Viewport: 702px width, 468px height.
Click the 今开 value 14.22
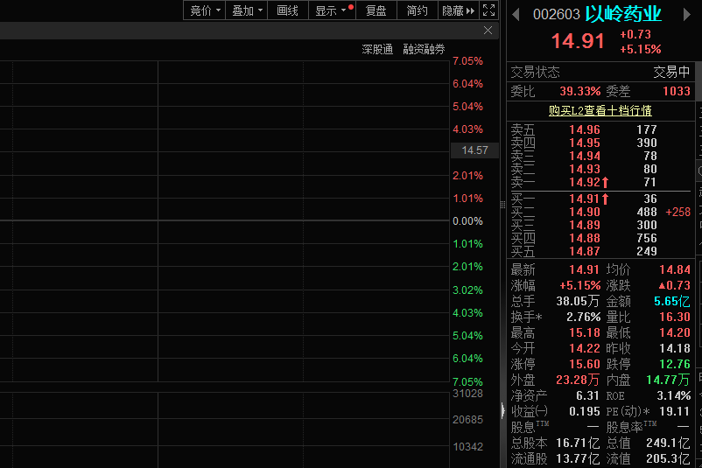tap(584, 348)
